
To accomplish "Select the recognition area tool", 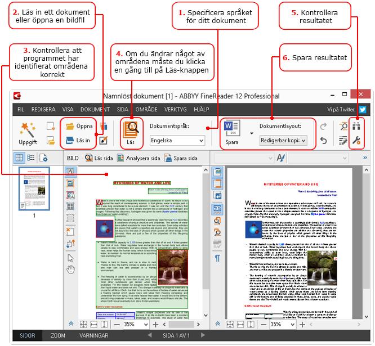I will point(70,218).
